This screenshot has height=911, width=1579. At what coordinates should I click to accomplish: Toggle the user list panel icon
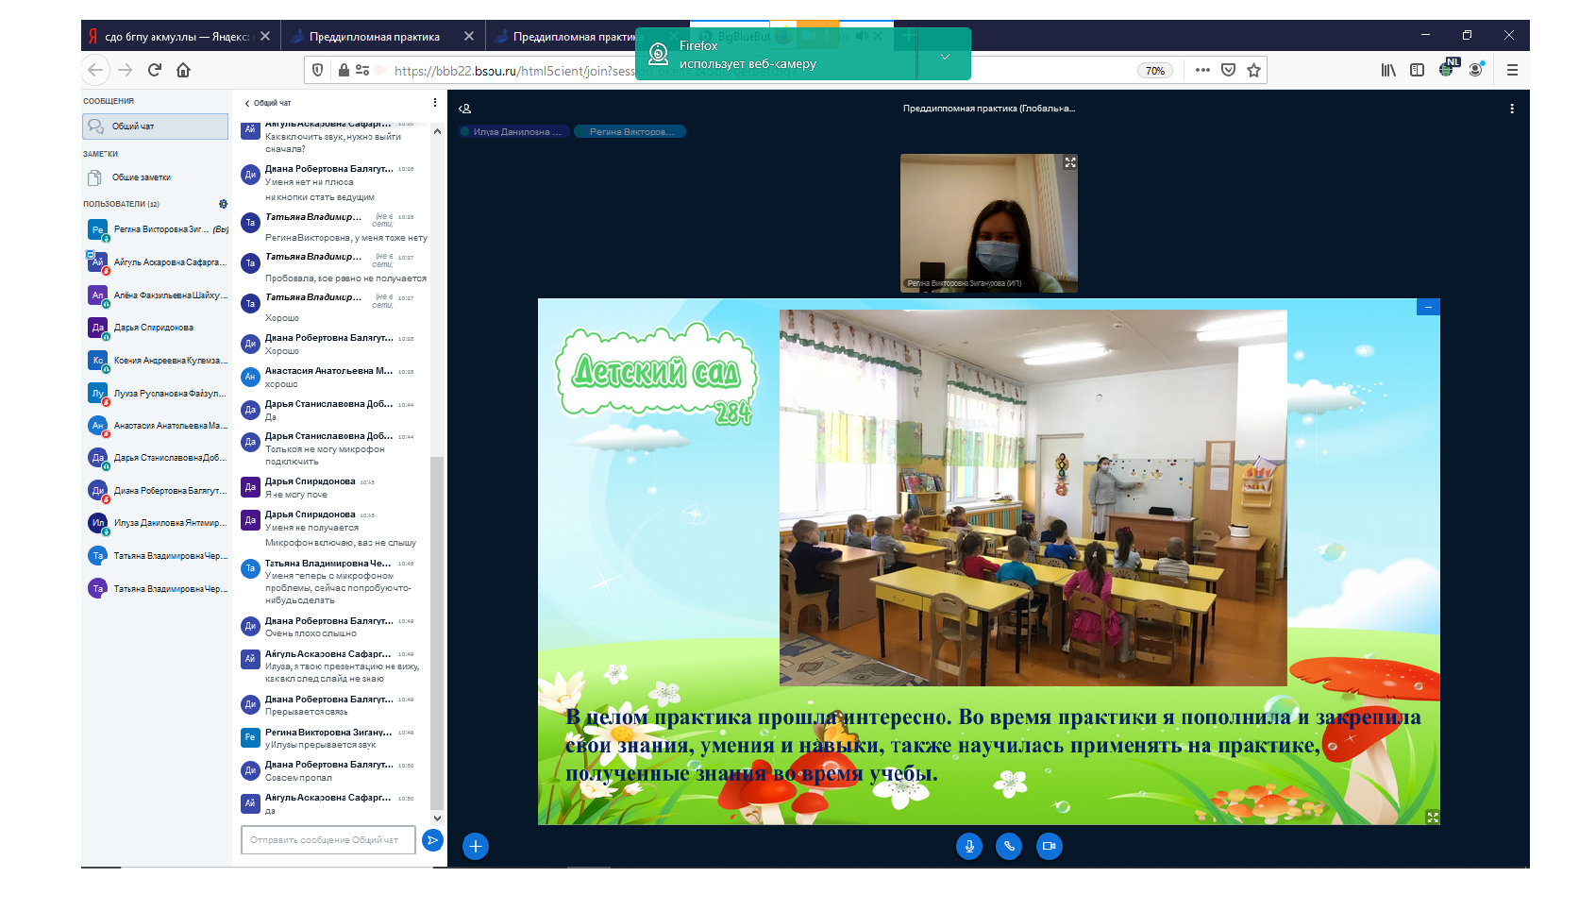[465, 109]
